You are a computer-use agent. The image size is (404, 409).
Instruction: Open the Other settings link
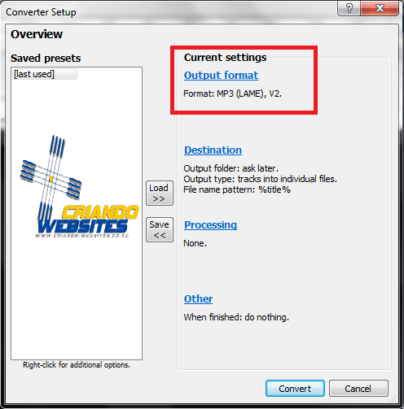[x=198, y=298]
